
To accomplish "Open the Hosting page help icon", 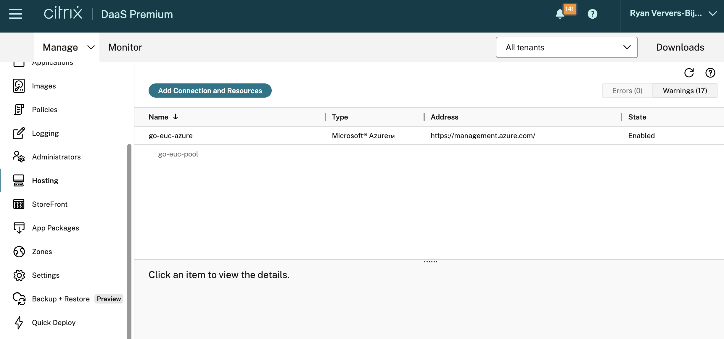I will (x=710, y=73).
